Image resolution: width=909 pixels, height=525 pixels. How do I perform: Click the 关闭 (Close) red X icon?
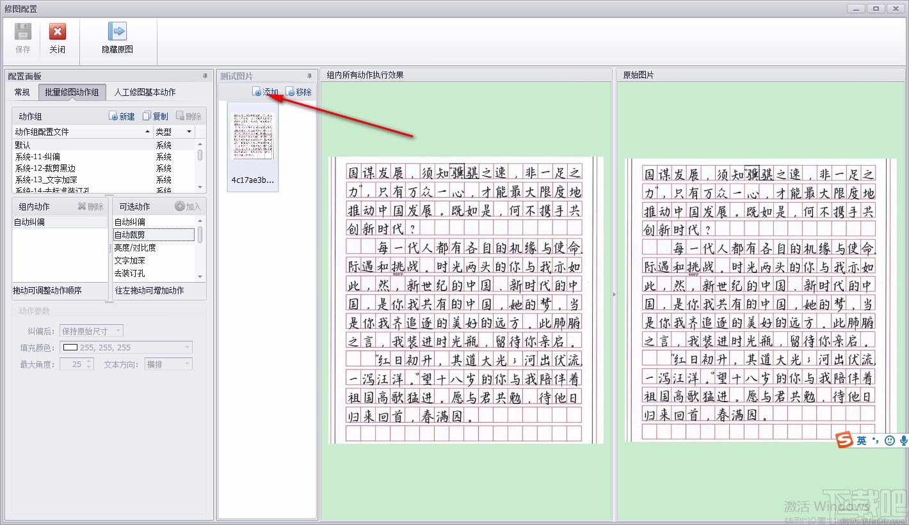coord(58,31)
